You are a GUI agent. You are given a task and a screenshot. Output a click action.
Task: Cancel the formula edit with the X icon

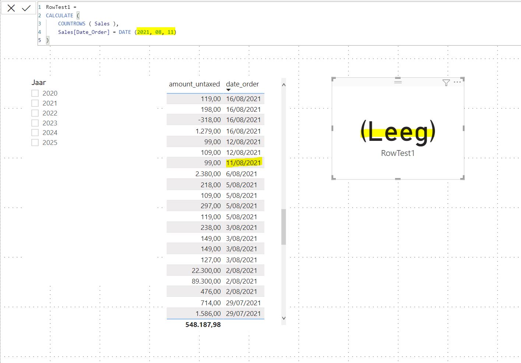pos(11,8)
